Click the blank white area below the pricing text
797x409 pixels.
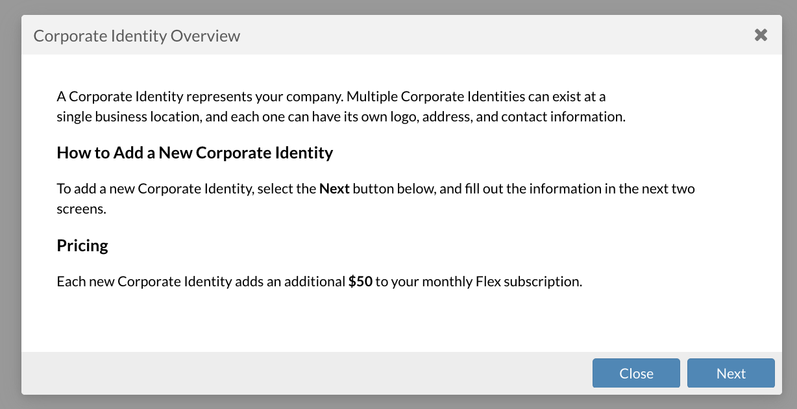389,321
